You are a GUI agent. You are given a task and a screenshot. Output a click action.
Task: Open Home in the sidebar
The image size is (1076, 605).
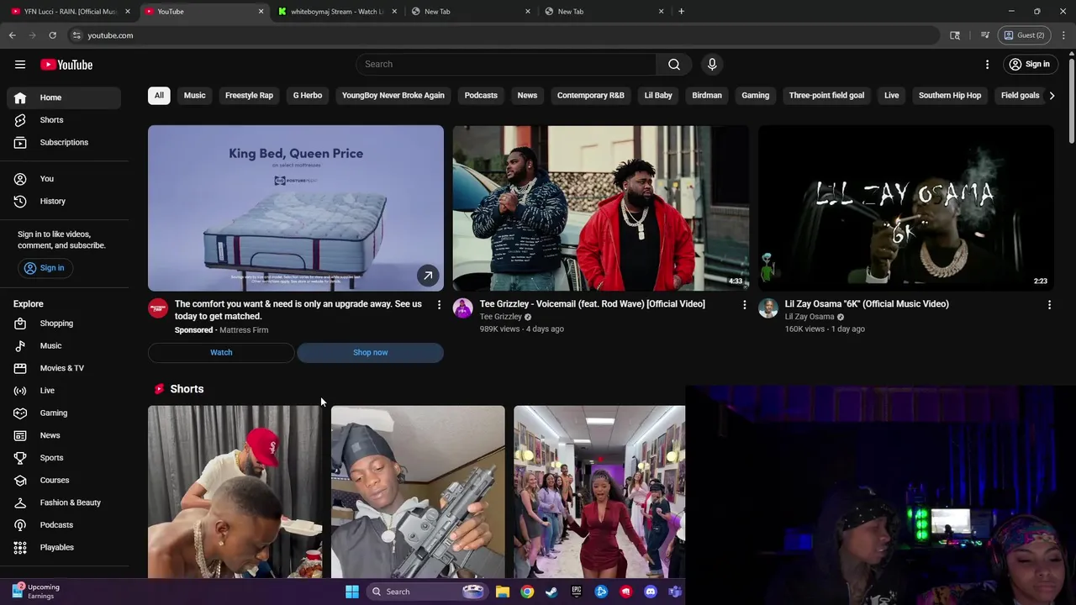[x=64, y=97]
